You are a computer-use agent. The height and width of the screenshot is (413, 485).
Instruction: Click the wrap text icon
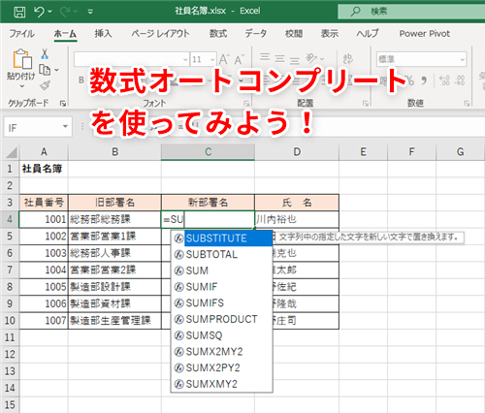(x=347, y=58)
